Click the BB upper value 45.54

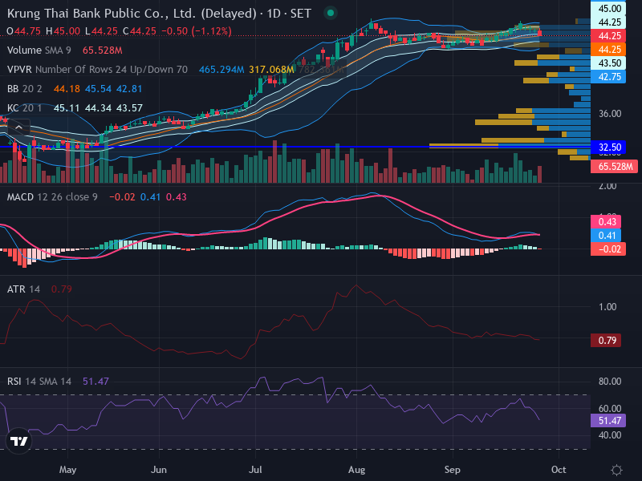pos(98,89)
